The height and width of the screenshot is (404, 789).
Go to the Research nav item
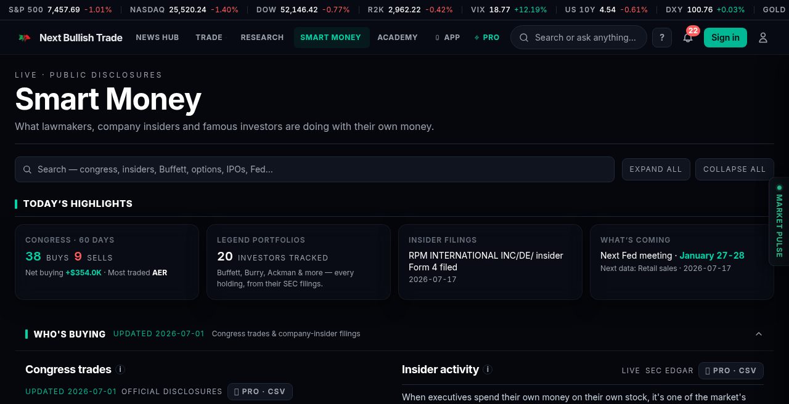pyautogui.click(x=262, y=38)
